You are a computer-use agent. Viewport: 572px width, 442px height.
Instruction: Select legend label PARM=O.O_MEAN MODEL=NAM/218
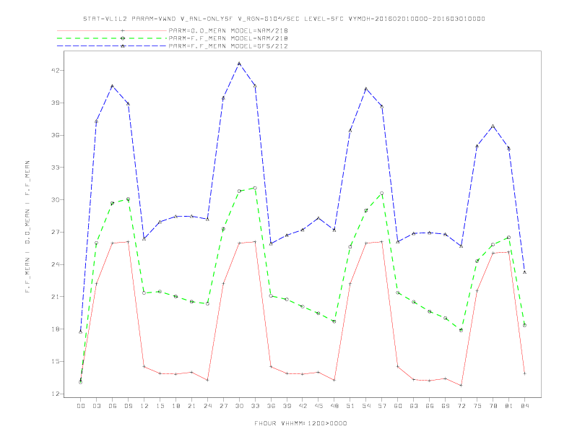[228, 30]
